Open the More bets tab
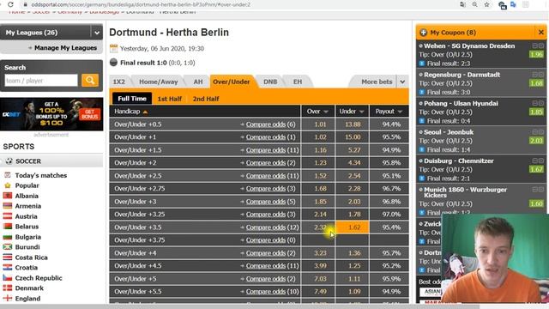This screenshot has height=309, width=549. click(377, 82)
